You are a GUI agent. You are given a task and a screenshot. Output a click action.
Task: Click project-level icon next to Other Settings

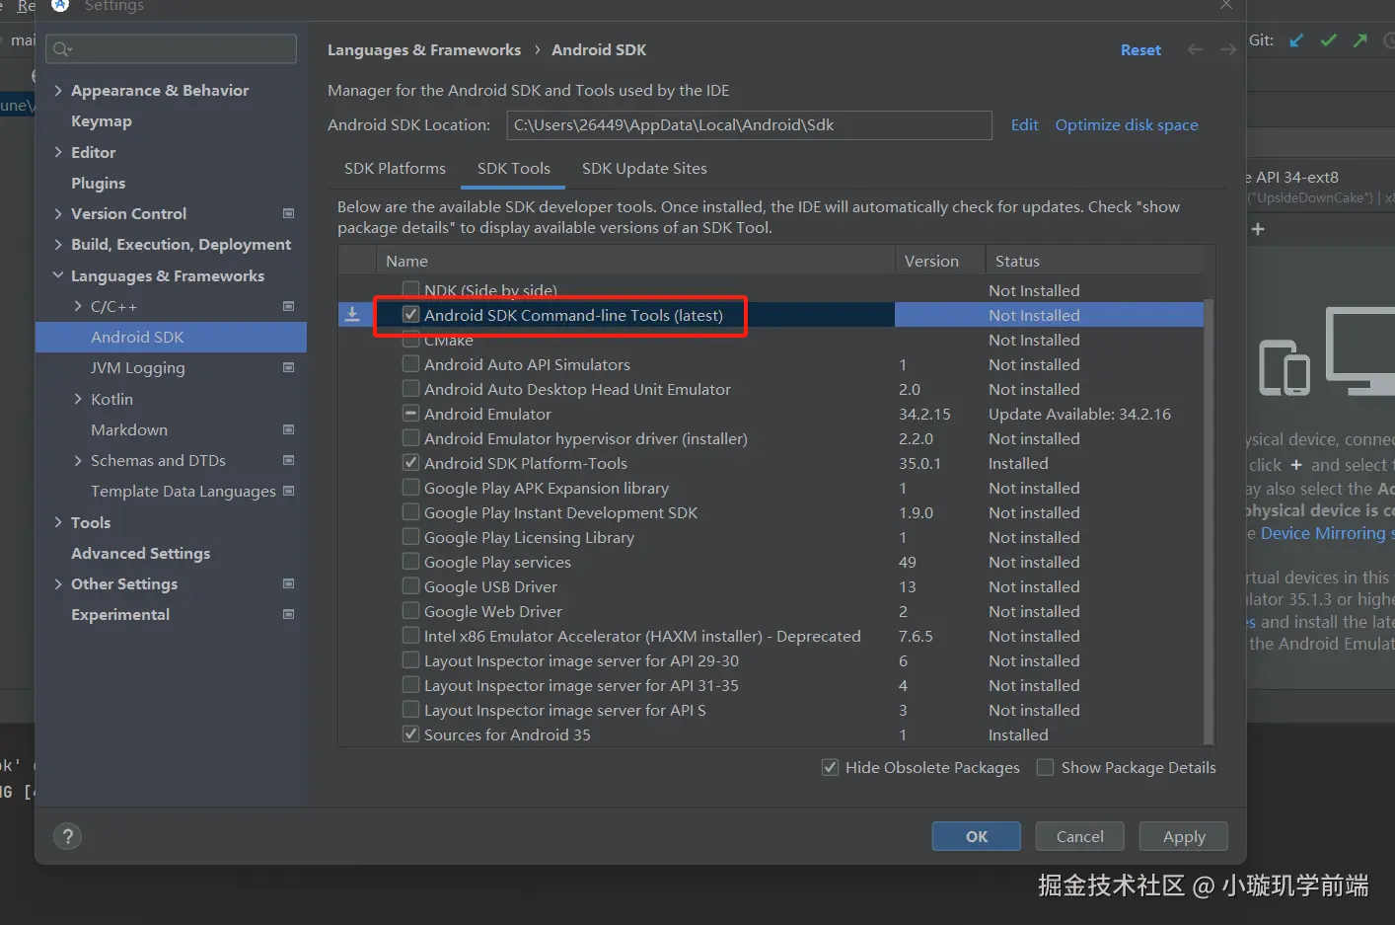point(289,583)
